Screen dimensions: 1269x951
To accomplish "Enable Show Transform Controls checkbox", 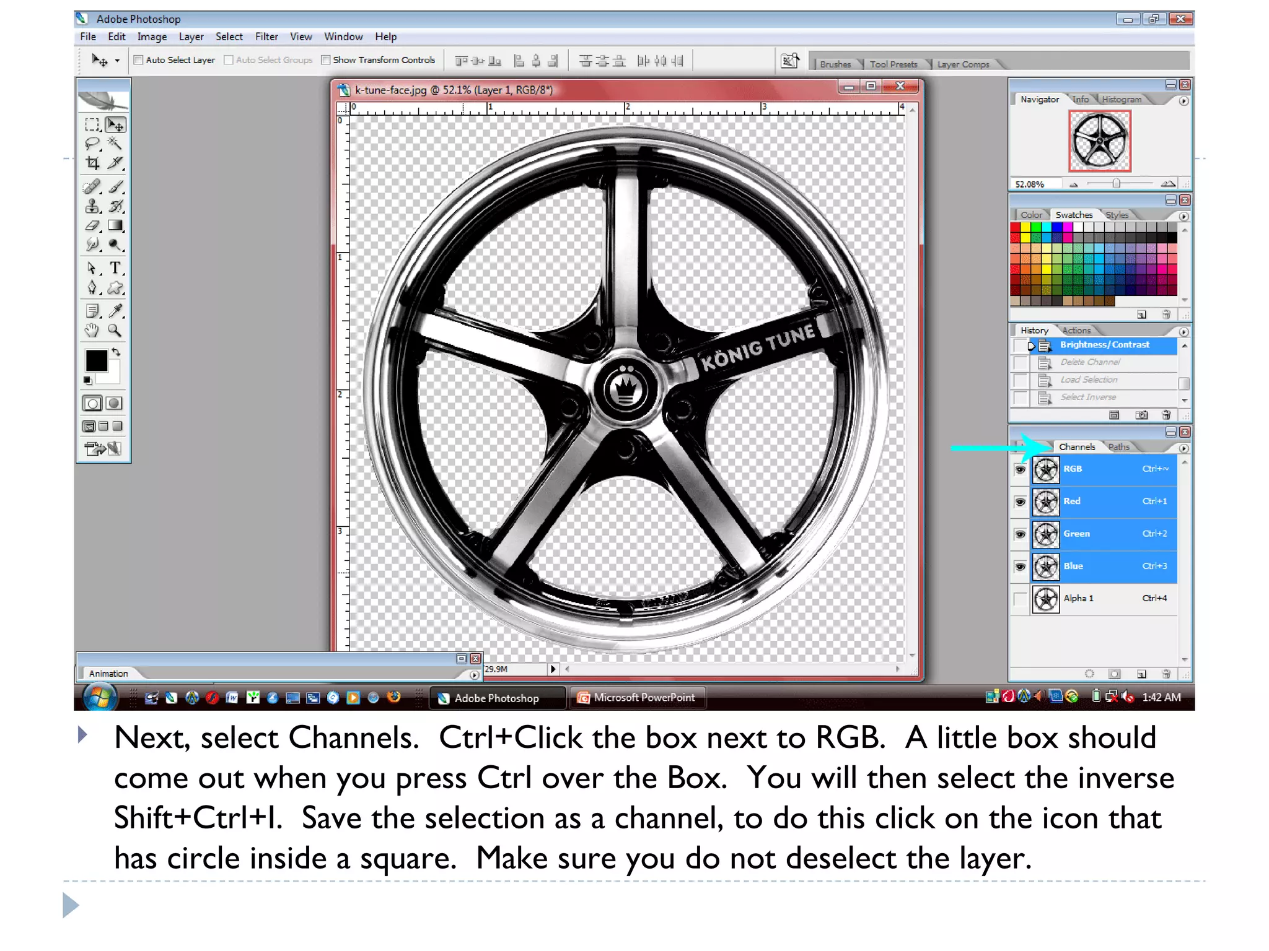I will pos(326,60).
